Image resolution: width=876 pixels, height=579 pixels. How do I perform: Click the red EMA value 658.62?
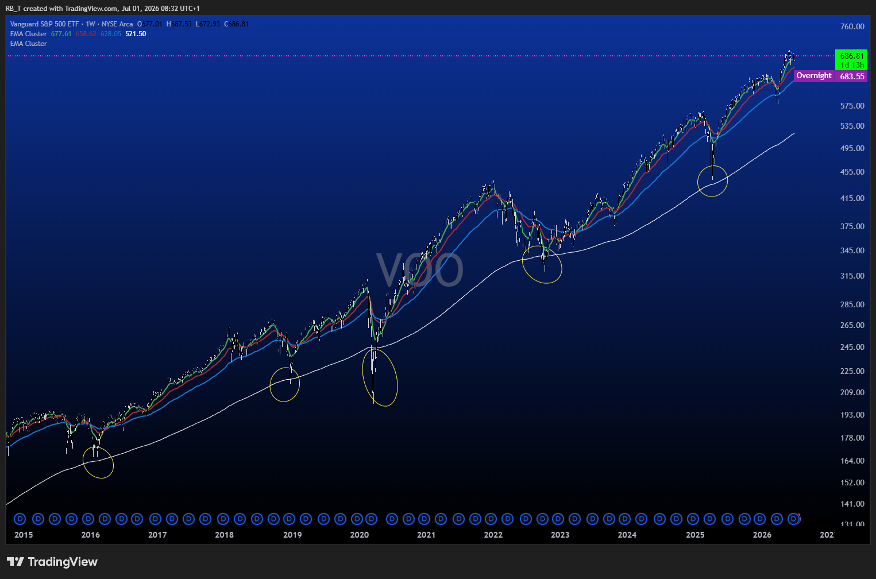click(86, 34)
